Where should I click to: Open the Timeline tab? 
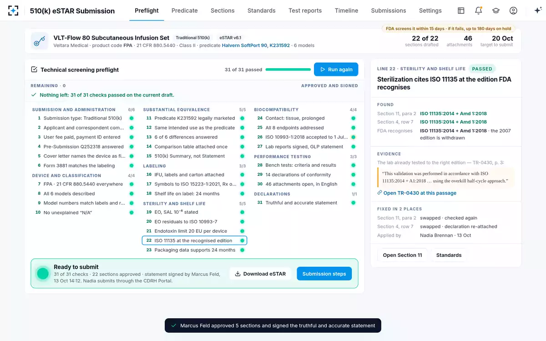346,10
